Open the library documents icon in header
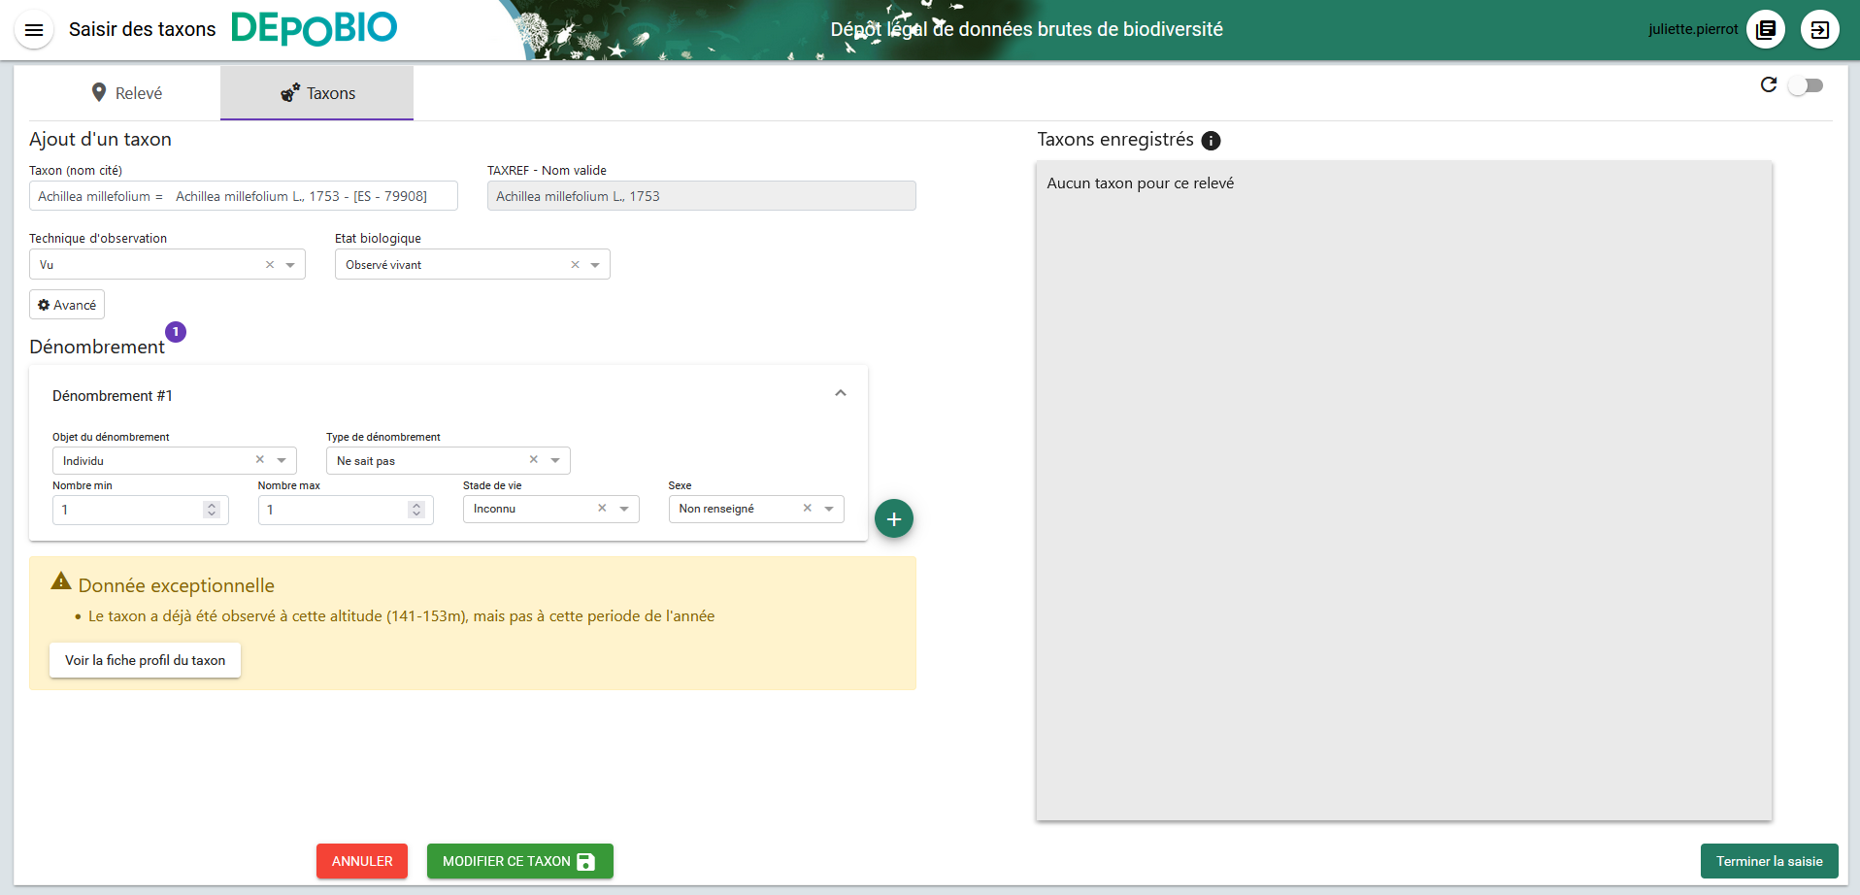Screen dimensions: 1860x895 tap(1766, 29)
